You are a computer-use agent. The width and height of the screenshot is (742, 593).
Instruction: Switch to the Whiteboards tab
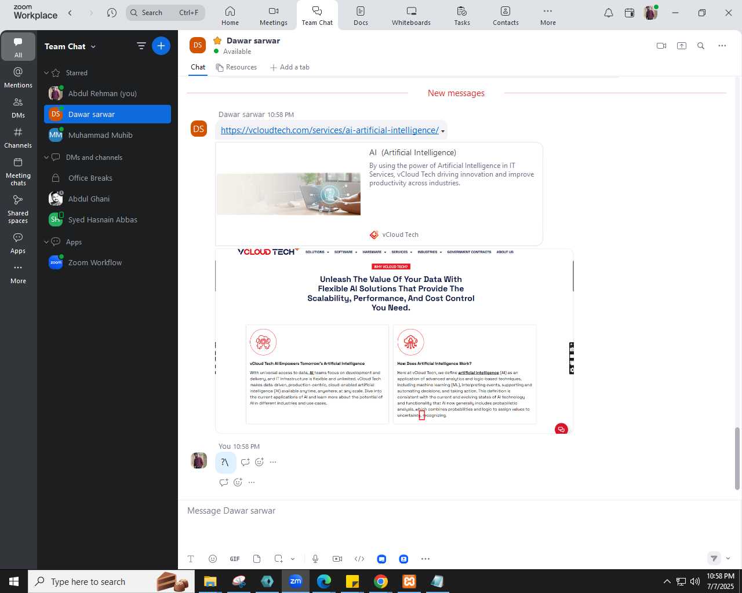click(x=411, y=16)
